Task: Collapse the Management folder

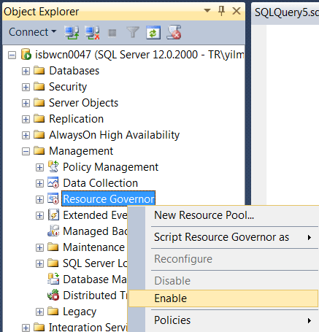Action: (x=26, y=151)
